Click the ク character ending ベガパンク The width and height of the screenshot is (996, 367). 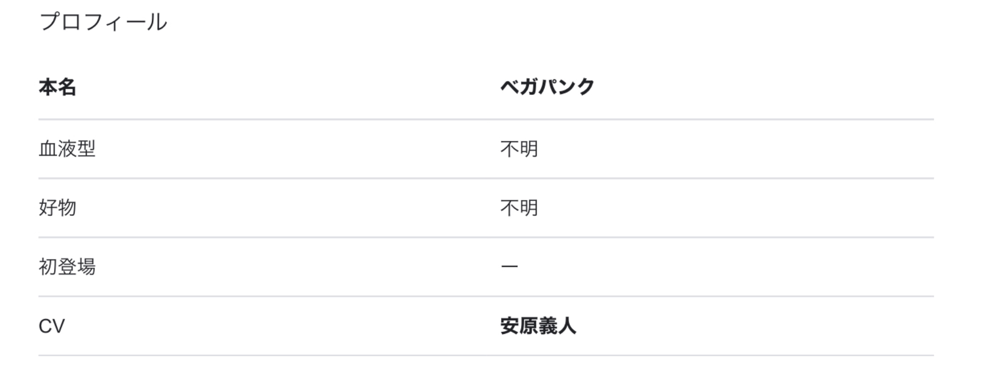(585, 87)
